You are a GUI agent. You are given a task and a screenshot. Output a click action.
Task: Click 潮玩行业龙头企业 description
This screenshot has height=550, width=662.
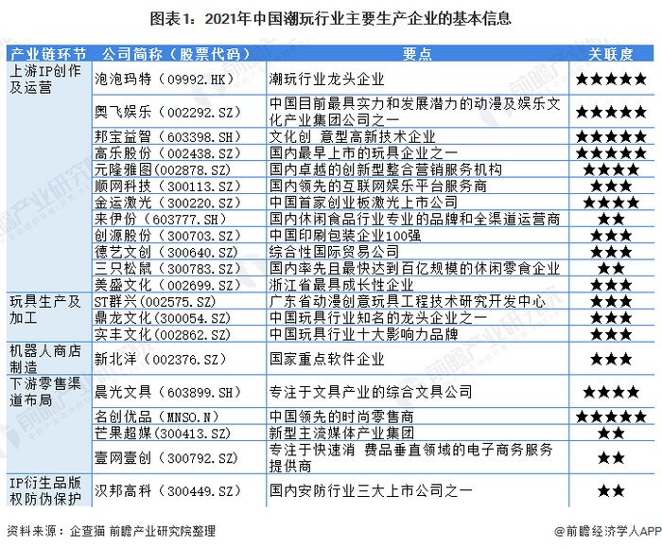tap(327, 80)
